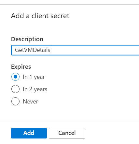
Task: Click the divider line above the Add button
Action: tap(69, 121)
